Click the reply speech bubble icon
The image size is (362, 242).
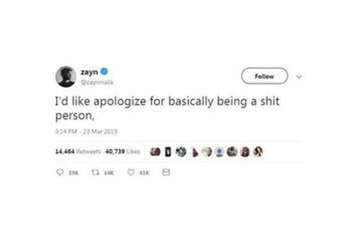(60, 173)
